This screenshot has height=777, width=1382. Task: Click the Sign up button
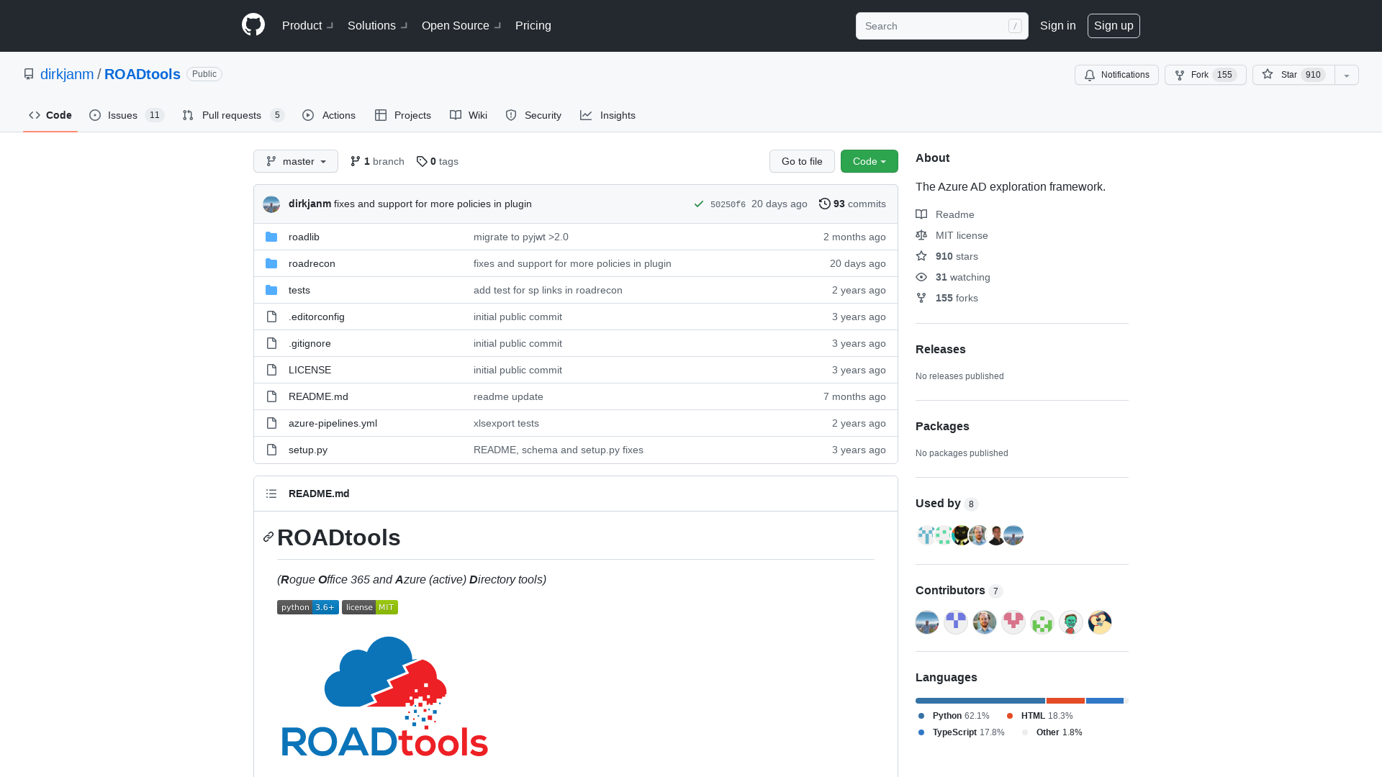click(1114, 25)
